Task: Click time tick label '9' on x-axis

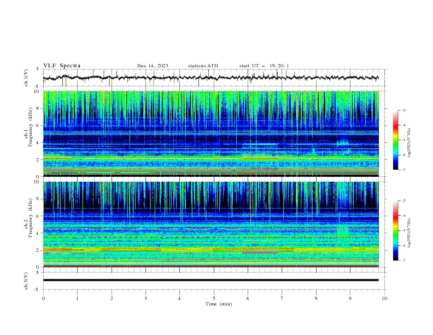Action: 350,298
